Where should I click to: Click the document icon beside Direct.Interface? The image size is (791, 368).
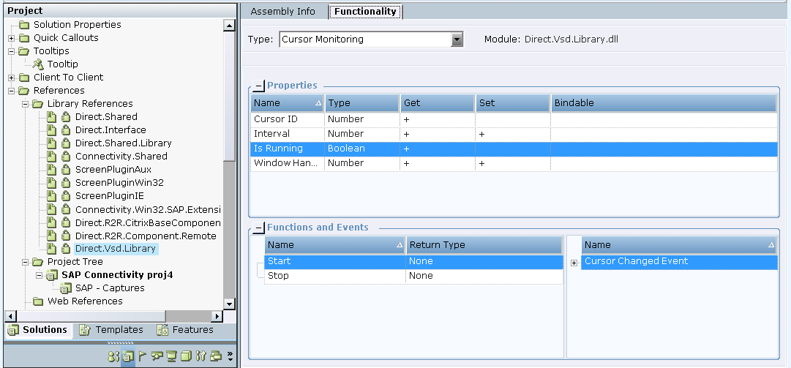coord(51,130)
